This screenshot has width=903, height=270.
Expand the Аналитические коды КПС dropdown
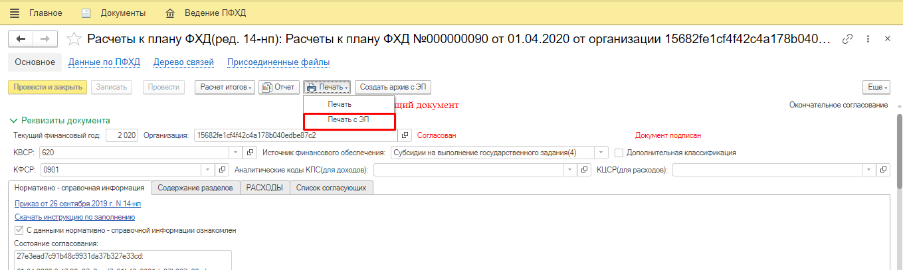point(571,169)
